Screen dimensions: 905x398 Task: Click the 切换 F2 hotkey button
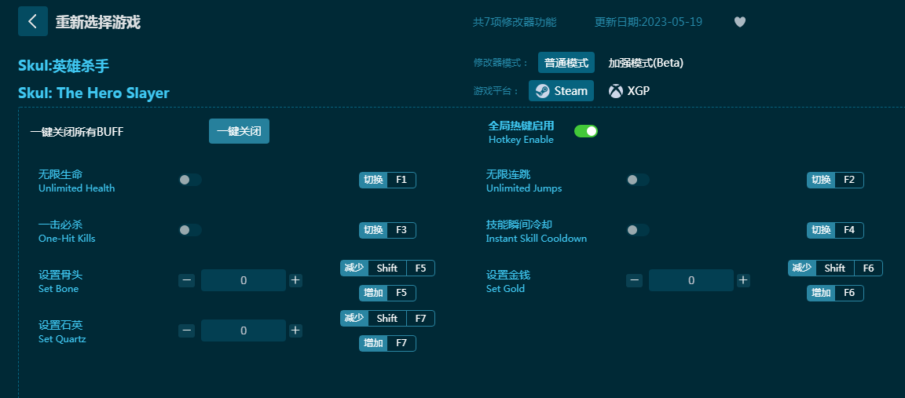[835, 180]
